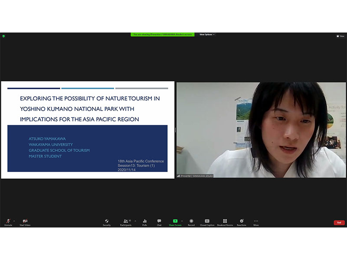This screenshot has width=347, height=260.
Task: Enable Closed Caption
Action: pos(207,222)
